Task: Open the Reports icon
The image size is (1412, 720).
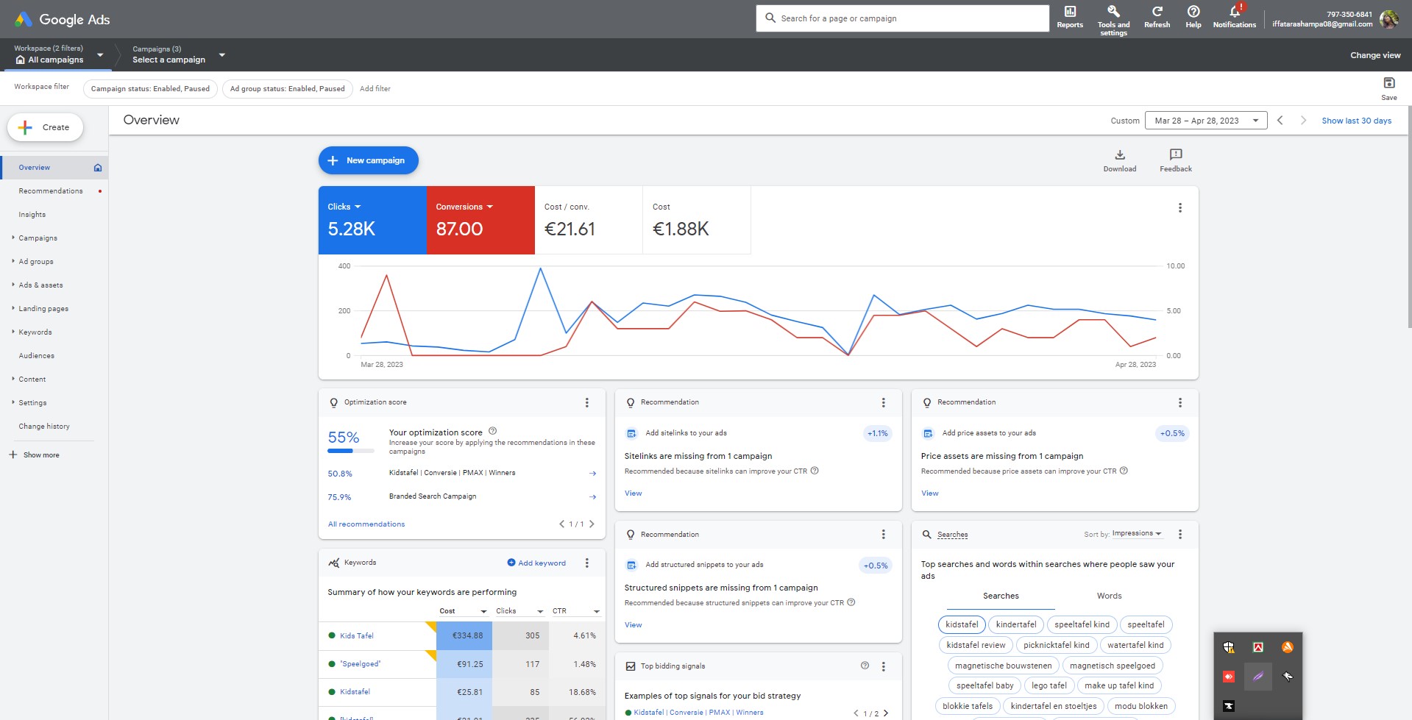Action: coord(1068,18)
